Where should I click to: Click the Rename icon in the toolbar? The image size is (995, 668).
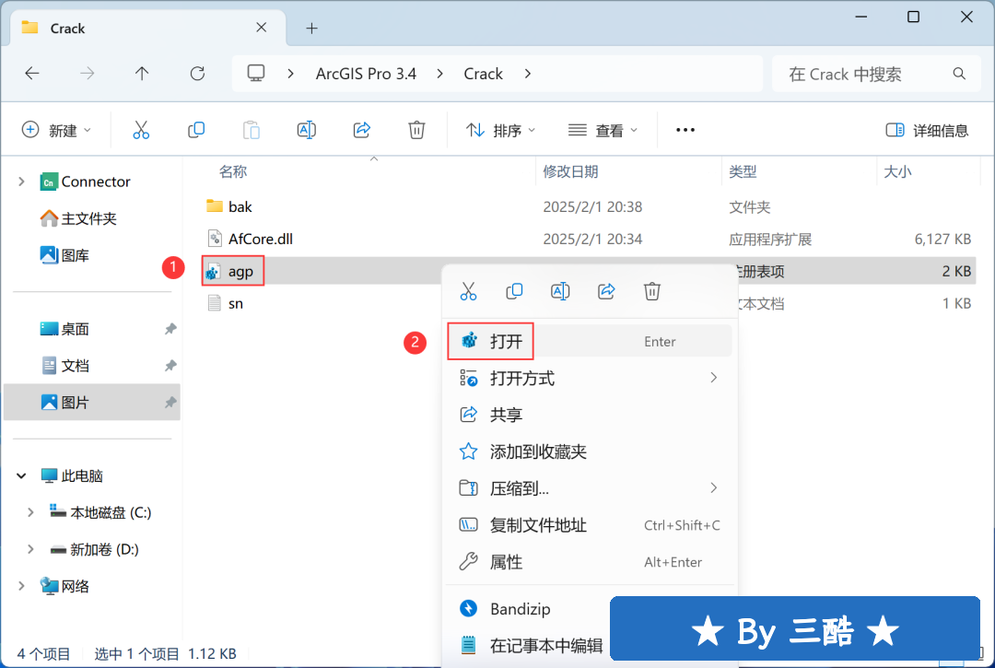point(307,130)
